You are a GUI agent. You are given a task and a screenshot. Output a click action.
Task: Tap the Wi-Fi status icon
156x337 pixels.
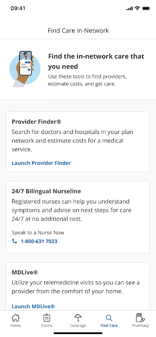(x=137, y=8)
